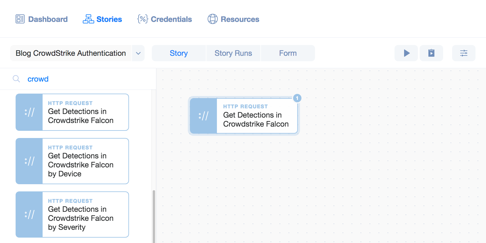The image size is (486, 243).
Task: Click the Dashboard icon in navigation
Action: [x=20, y=19]
